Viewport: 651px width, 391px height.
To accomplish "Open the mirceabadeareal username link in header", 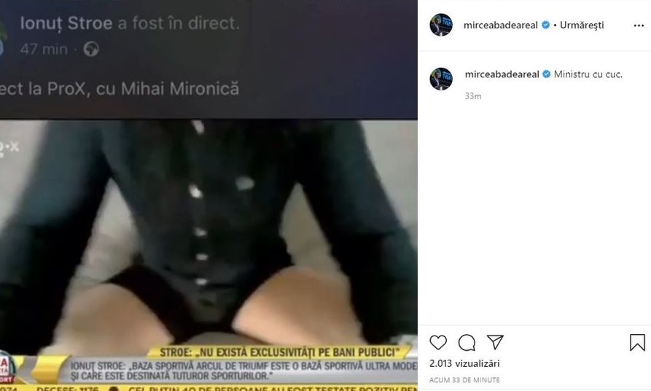I will click(x=501, y=25).
